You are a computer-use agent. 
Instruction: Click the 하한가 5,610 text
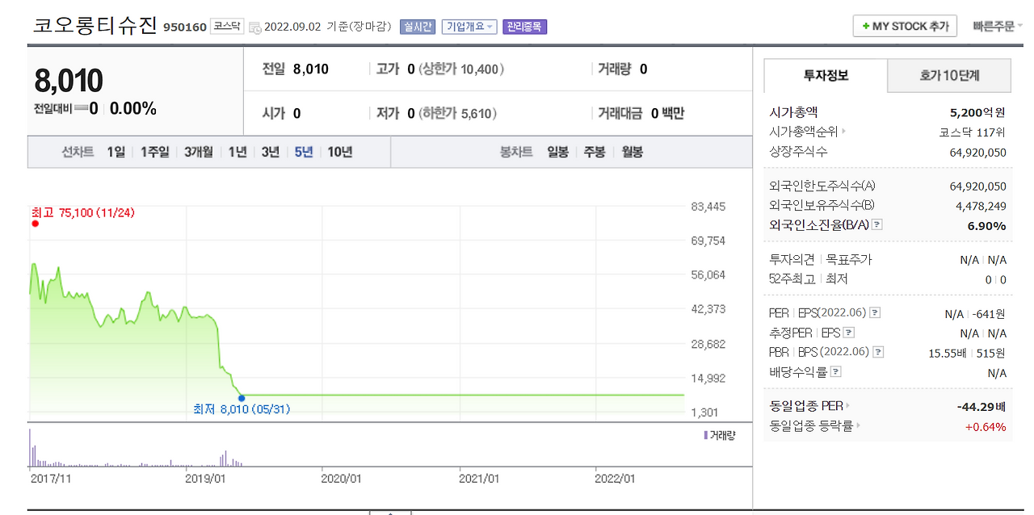pos(458,114)
